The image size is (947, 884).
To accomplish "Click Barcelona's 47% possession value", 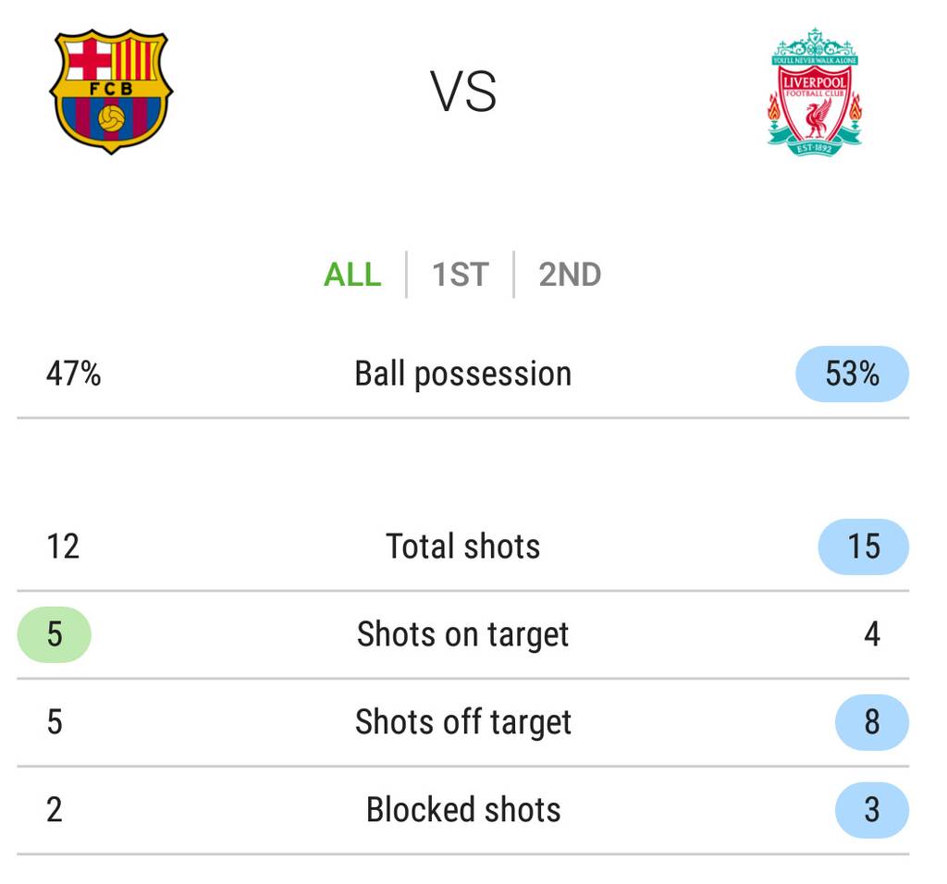I will pos(73,374).
